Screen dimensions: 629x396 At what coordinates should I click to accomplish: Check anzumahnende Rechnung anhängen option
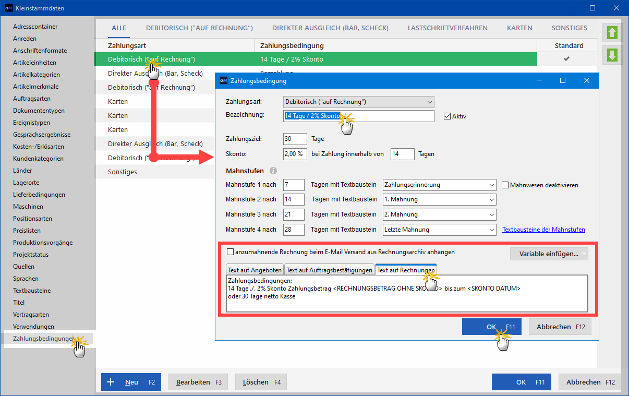(231, 252)
